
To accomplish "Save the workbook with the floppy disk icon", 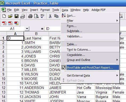I will pyautogui.click(x=17, y=16).
